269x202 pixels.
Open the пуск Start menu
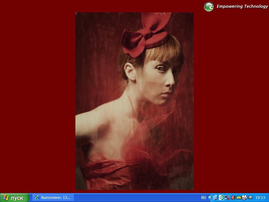point(14,198)
